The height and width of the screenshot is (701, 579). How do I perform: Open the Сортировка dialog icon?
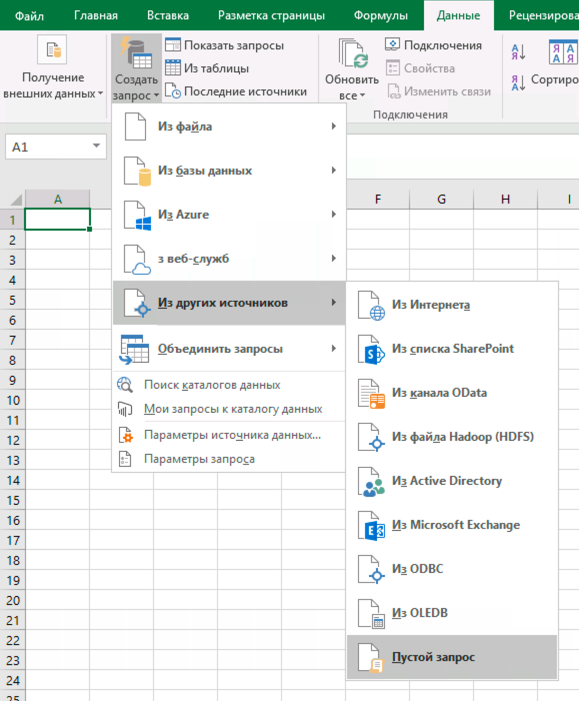564,52
